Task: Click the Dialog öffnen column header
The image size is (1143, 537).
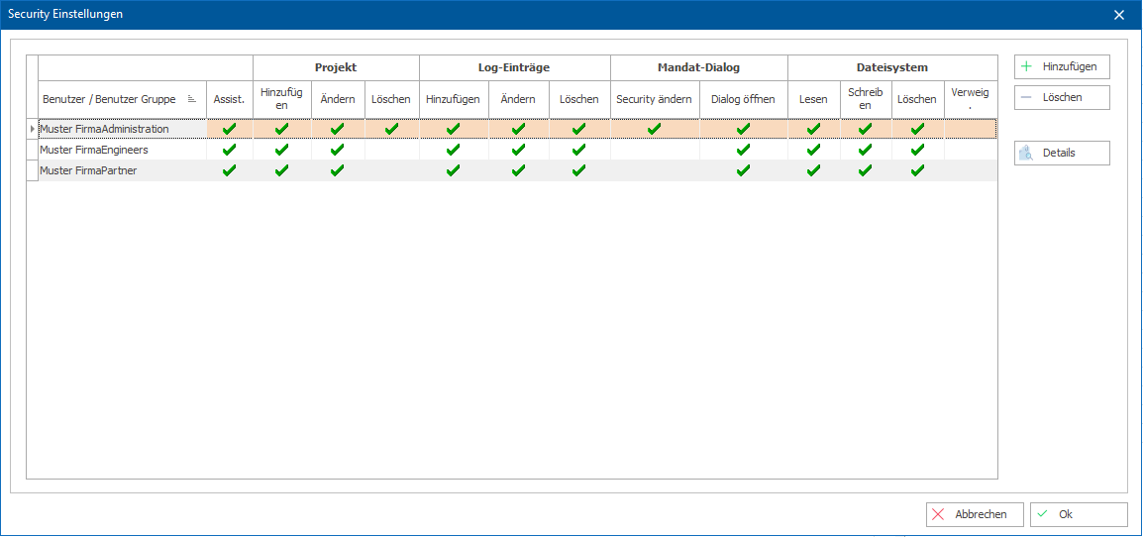Action: (x=744, y=99)
